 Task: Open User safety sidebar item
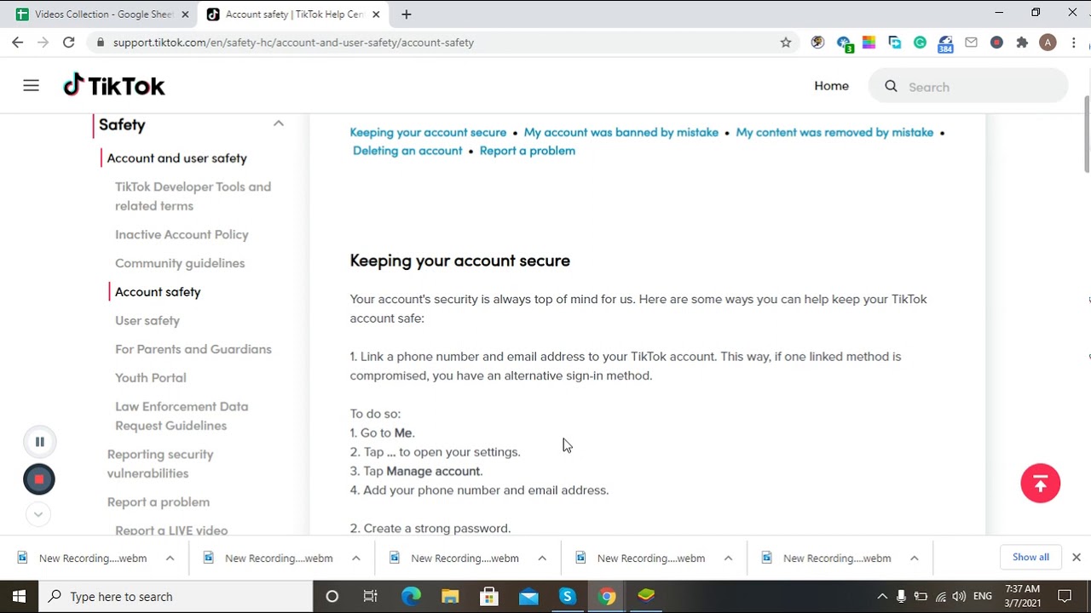click(x=147, y=321)
